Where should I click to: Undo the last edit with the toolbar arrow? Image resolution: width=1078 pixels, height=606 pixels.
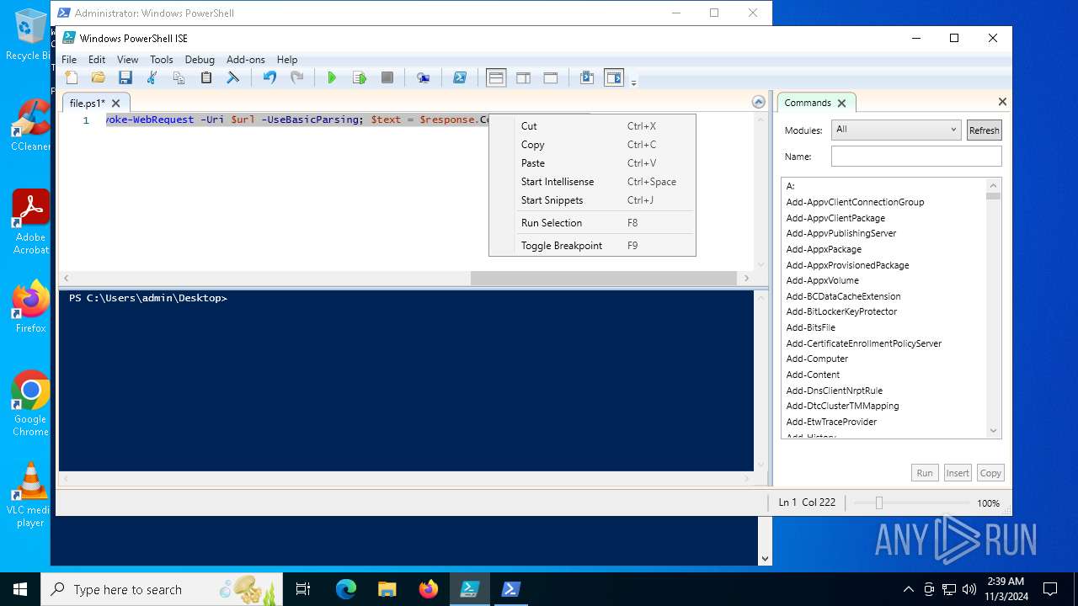(x=269, y=77)
